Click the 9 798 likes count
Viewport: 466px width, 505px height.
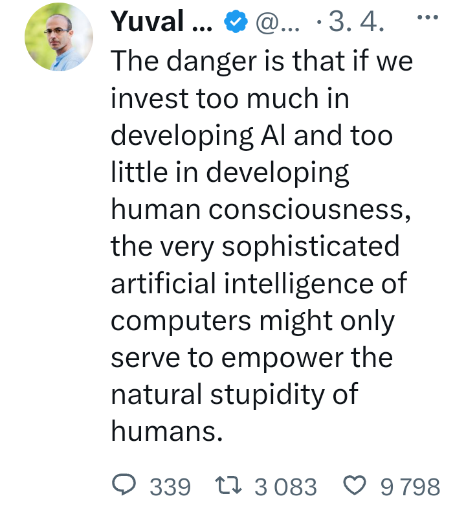pyautogui.click(x=410, y=486)
